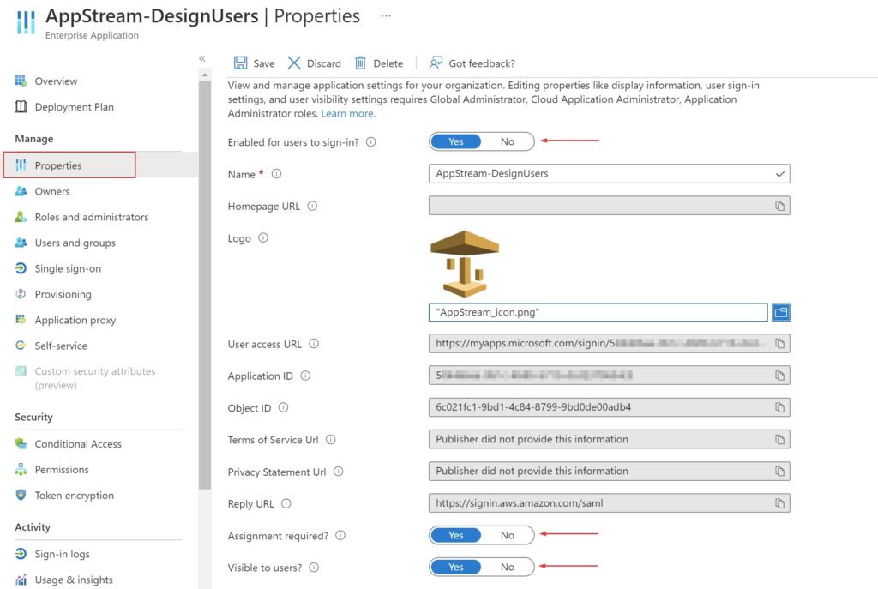878x589 pixels.
Task: Copy the Reply URL value
Action: [x=779, y=503]
